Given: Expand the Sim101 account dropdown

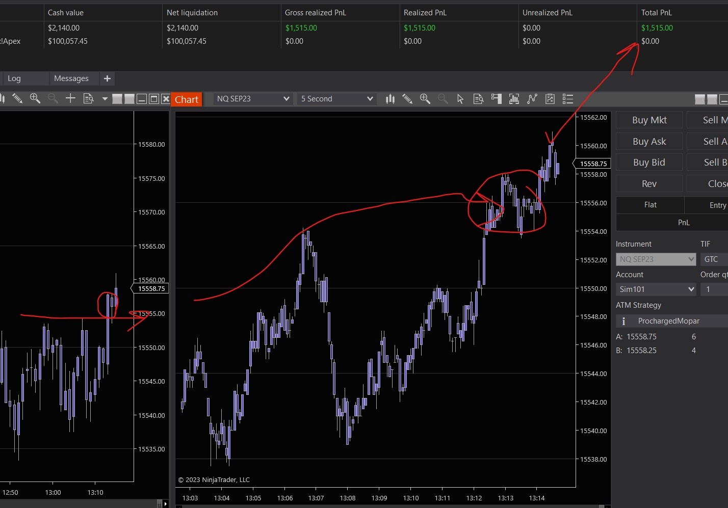Looking at the screenshot, I should 656,289.
